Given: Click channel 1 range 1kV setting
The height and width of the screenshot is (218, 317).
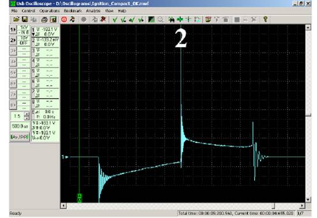Looking at the screenshot, I should pyautogui.click(x=24, y=28).
